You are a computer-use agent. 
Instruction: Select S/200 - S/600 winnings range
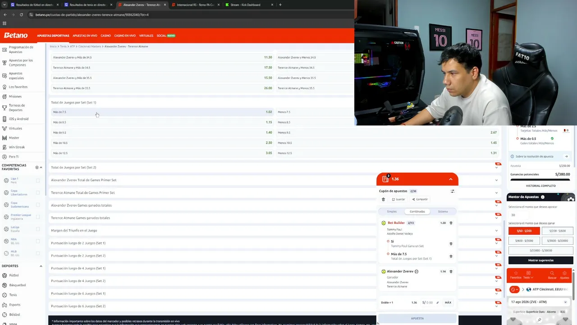coord(557,231)
